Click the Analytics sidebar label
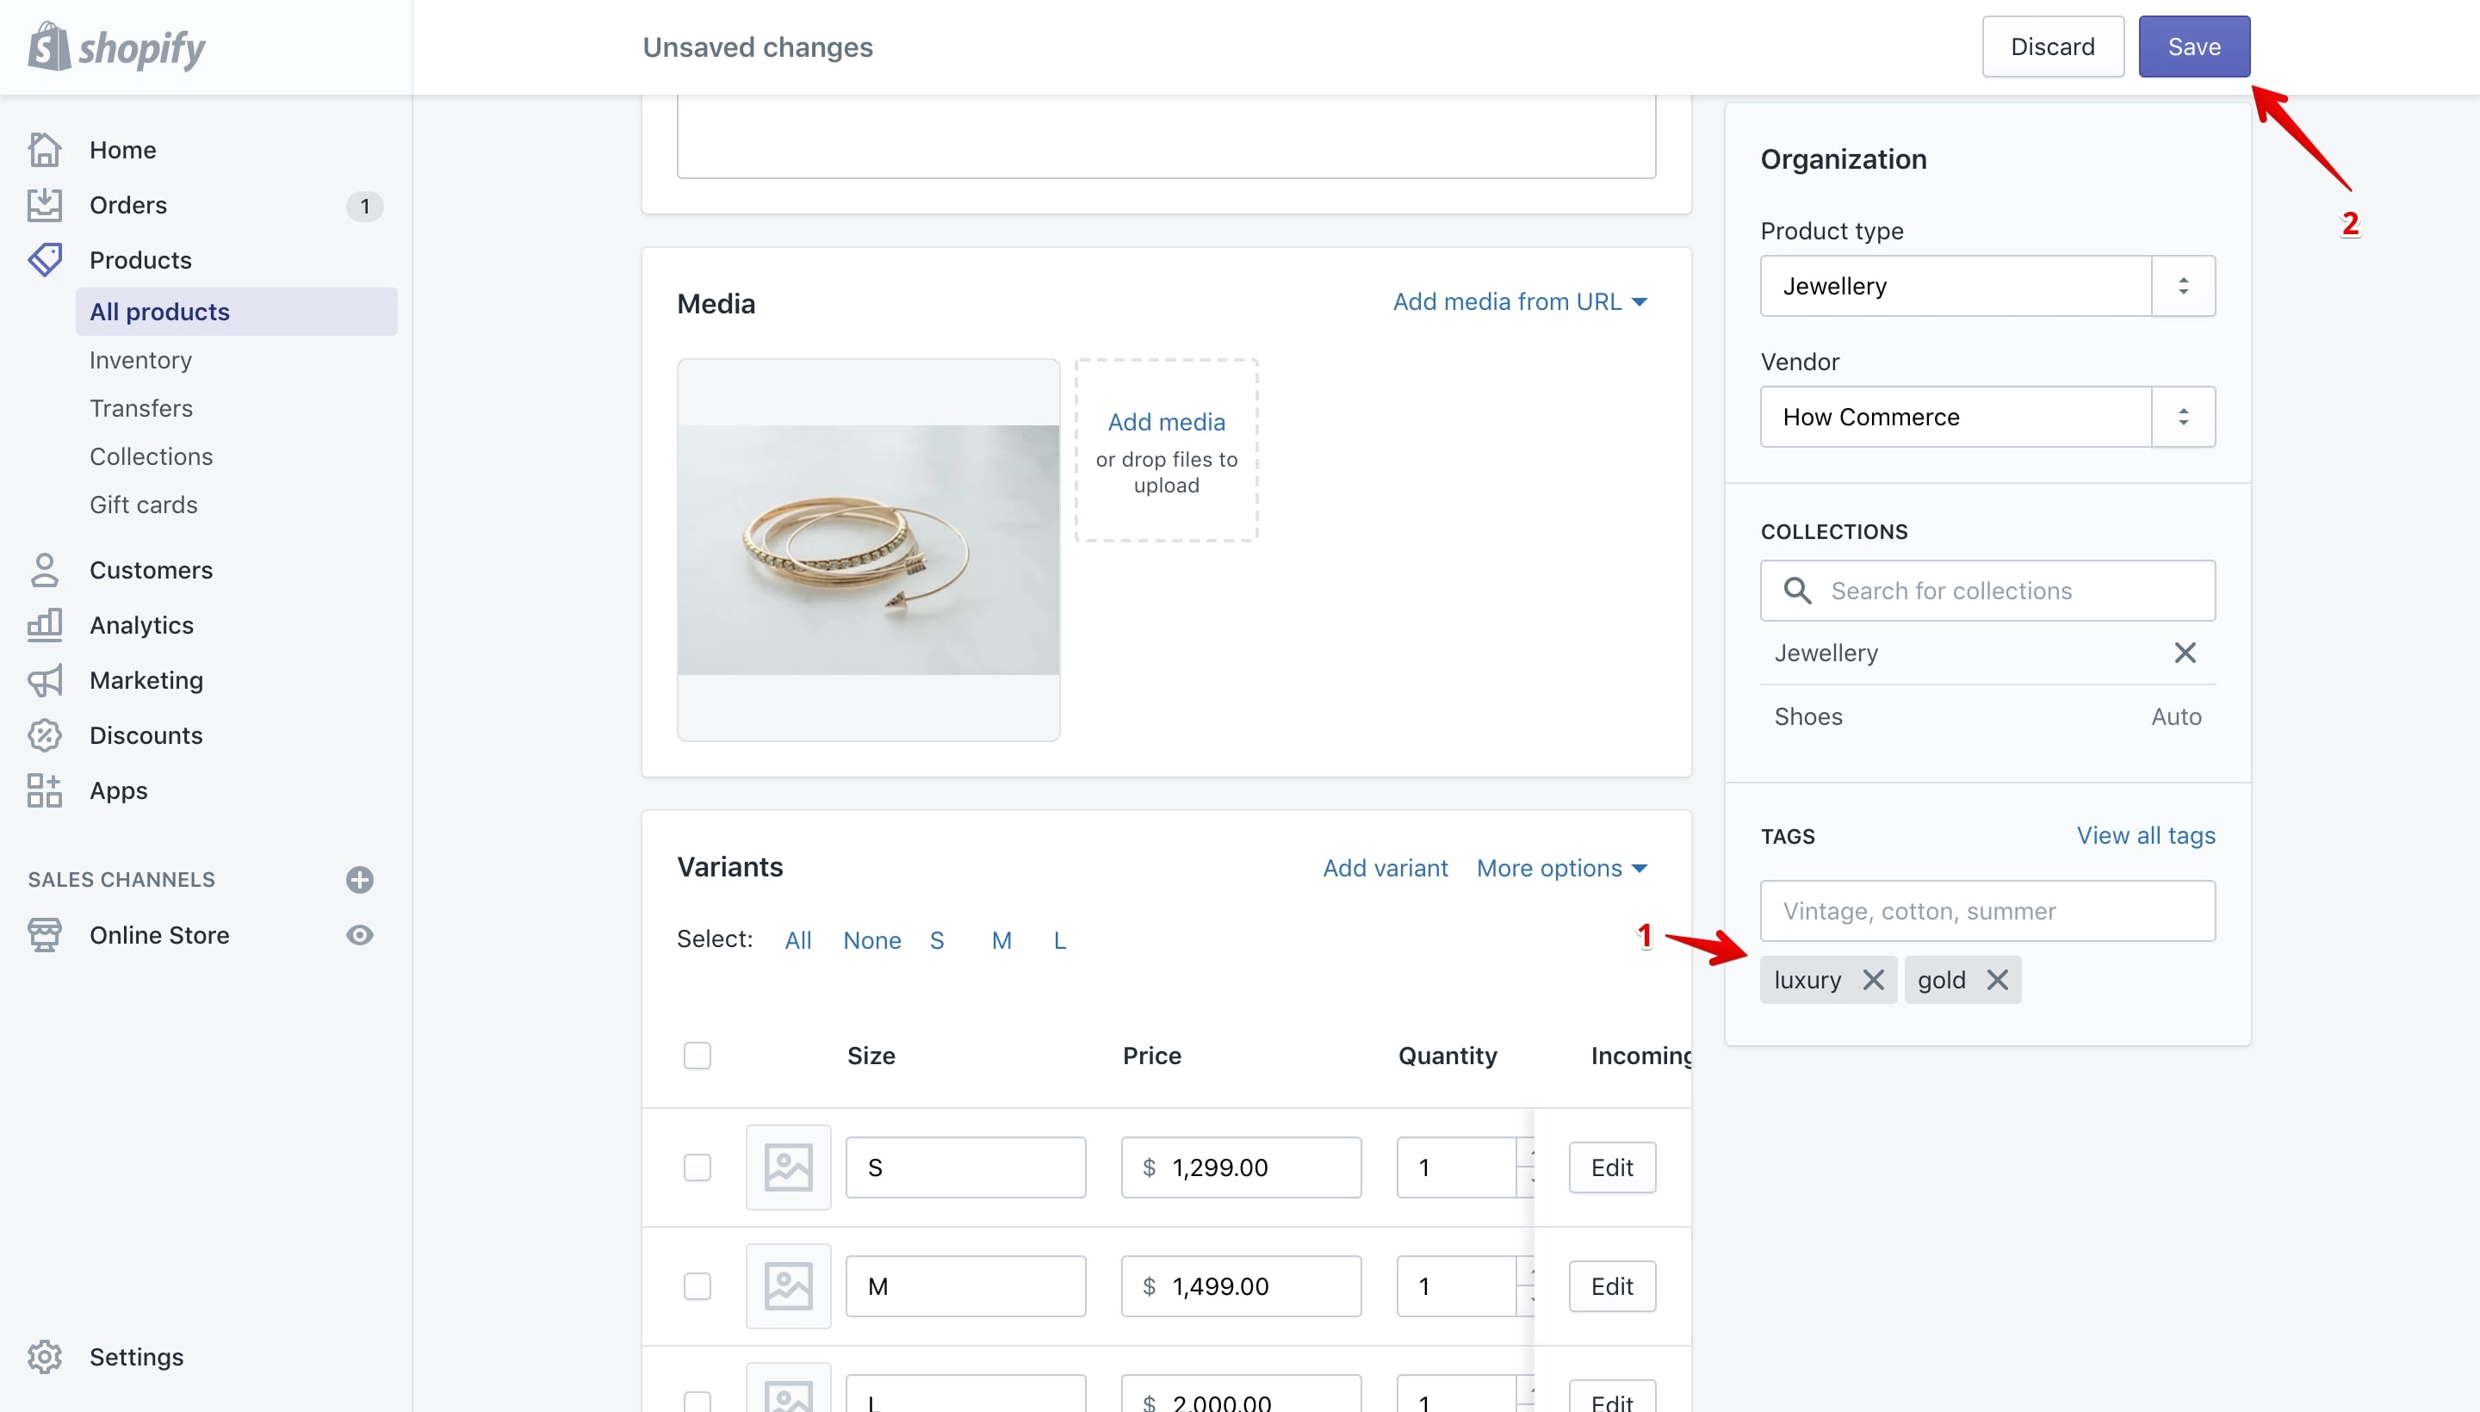Viewport: 2480px width, 1412px height. 141,626
